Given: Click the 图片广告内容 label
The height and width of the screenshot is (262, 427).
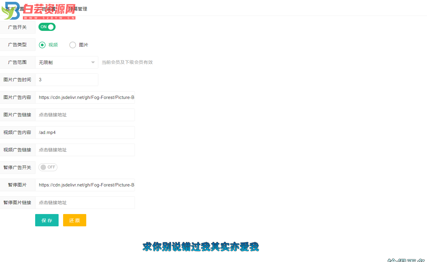Looking at the screenshot, I should 17,97.
